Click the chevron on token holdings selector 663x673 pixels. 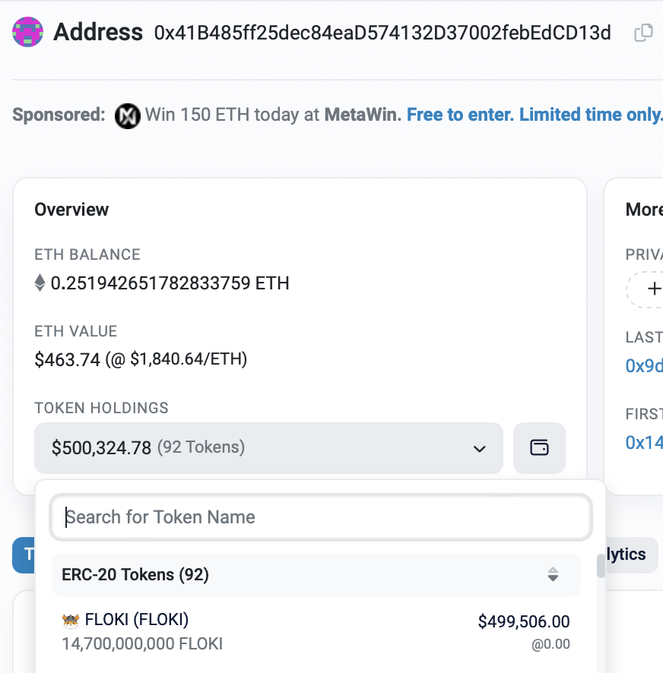tap(479, 449)
